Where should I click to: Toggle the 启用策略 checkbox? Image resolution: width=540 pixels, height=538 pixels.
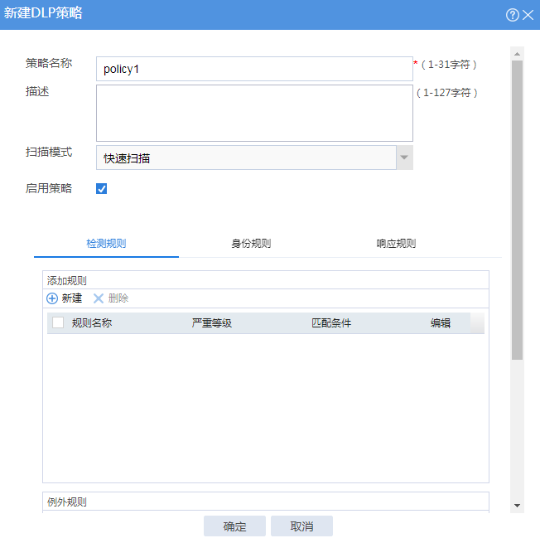102,189
